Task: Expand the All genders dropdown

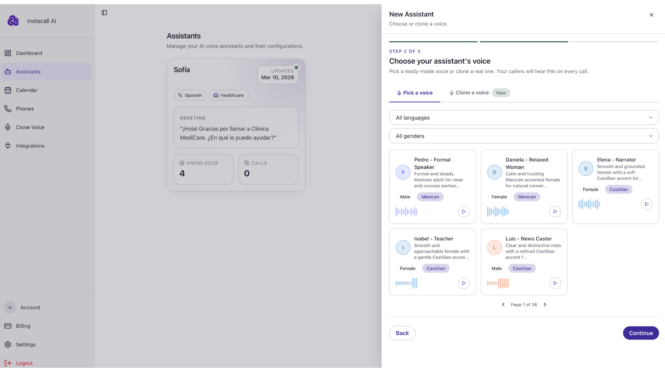Action: [x=523, y=136]
